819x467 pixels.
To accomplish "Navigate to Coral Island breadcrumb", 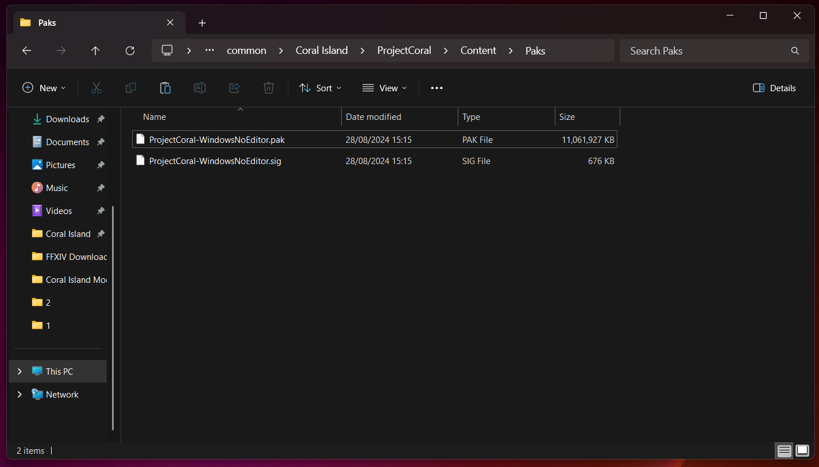I will tap(322, 50).
